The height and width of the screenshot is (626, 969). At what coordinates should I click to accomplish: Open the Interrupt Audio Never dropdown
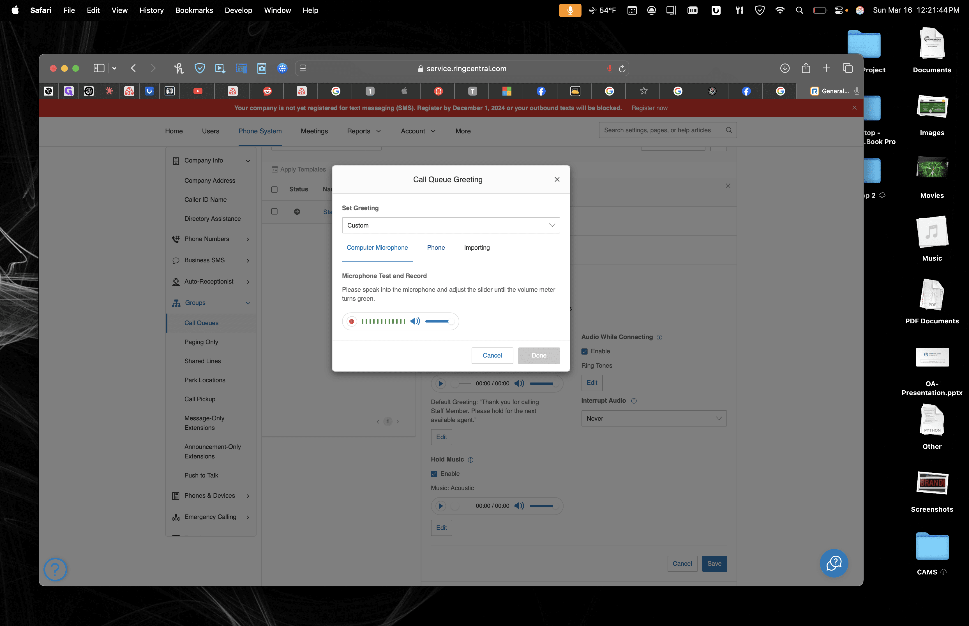654,419
